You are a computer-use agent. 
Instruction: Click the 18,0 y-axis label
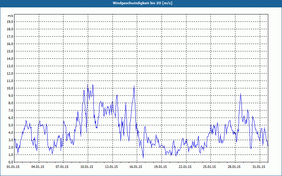point(10,29)
